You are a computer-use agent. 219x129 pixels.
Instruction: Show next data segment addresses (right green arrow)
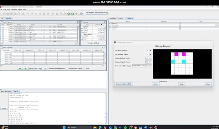click(25, 69)
